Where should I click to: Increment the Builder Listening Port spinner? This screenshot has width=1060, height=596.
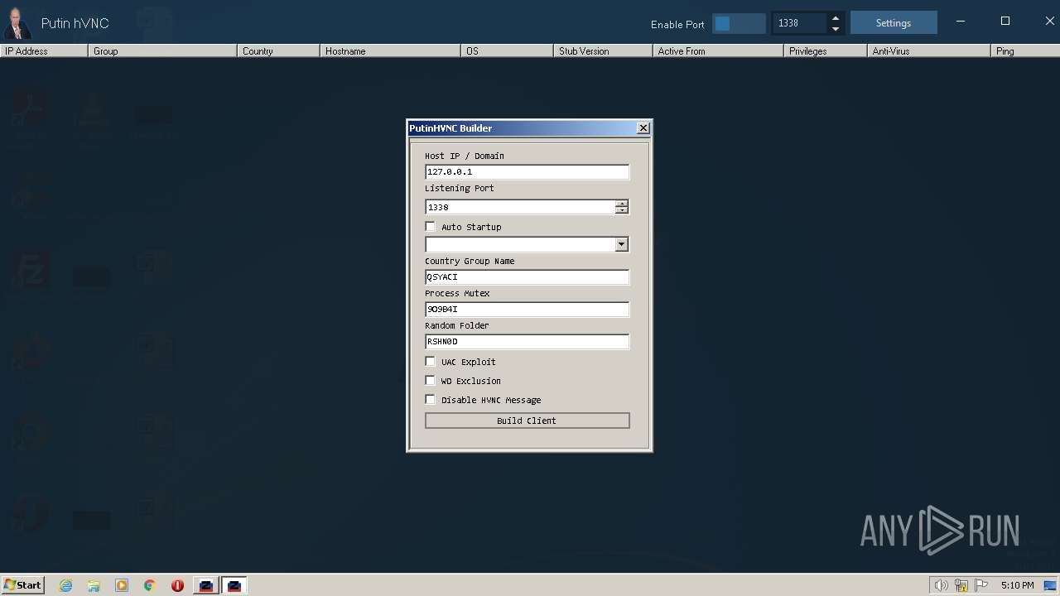pos(622,204)
